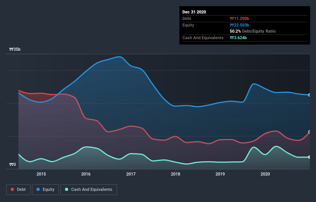Click the Dec 31 2020 tooltip date

194,12
